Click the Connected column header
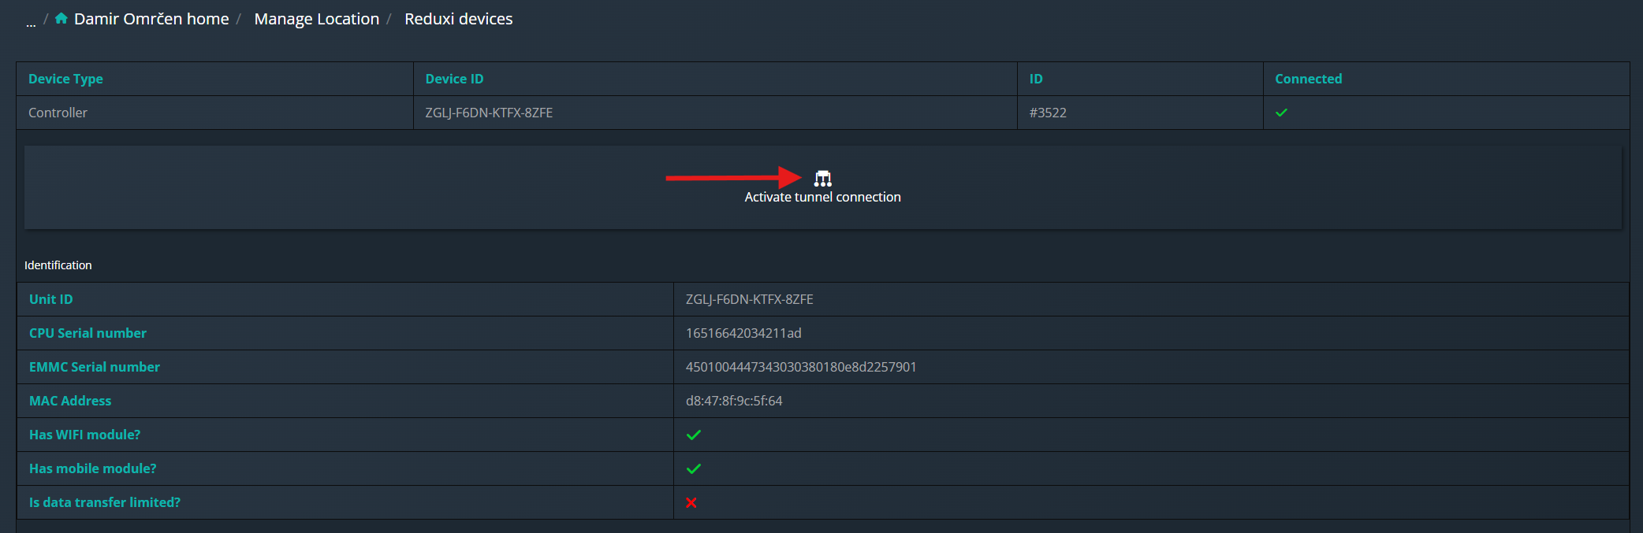Image resolution: width=1643 pixels, height=533 pixels. pyautogui.click(x=1308, y=79)
